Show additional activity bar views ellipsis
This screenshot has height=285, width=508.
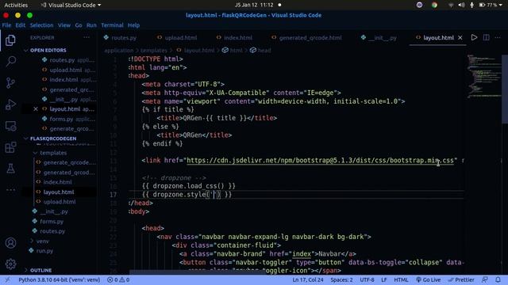pyautogui.click(x=10, y=190)
